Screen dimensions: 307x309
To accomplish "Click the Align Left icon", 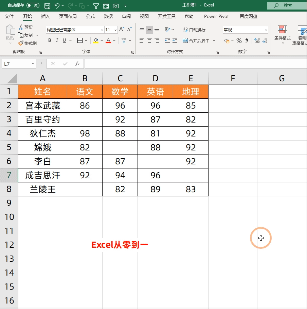I will (142, 40).
